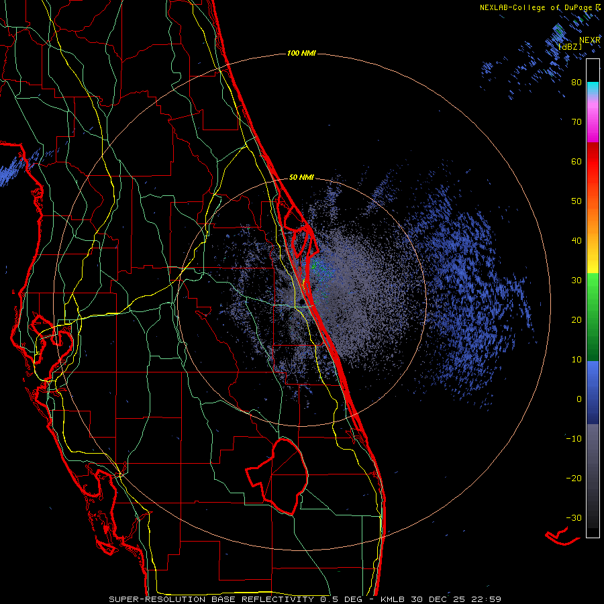Click the 0.5 DEG elevation text
604x604 pixels.
tap(342, 599)
